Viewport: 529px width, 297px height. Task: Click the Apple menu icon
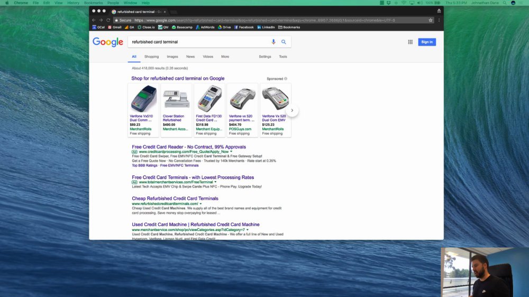[7, 3]
